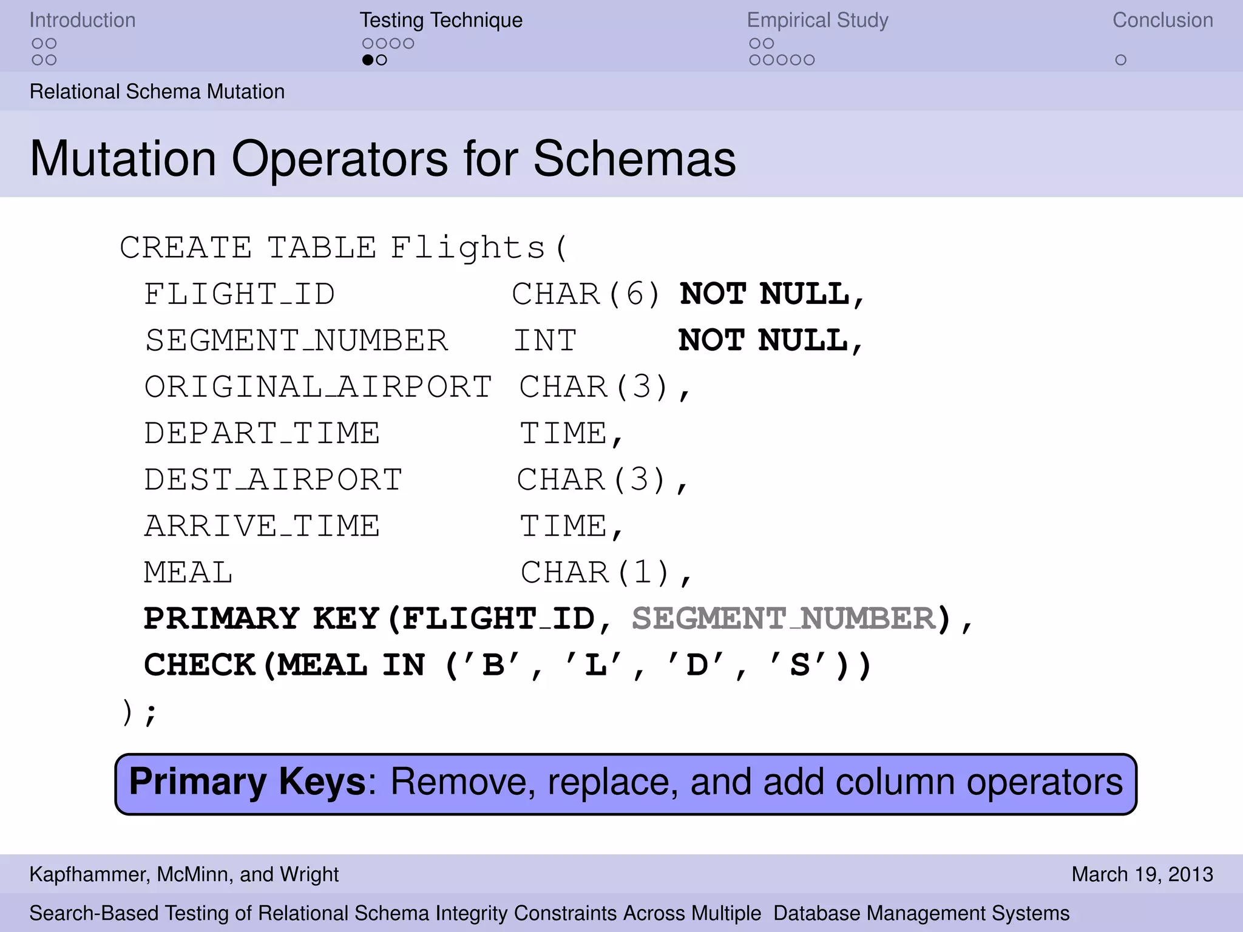Click the grayed SEGMENT_NUMBER in the primary key
The width and height of the screenshot is (1243, 932).
click(784, 619)
